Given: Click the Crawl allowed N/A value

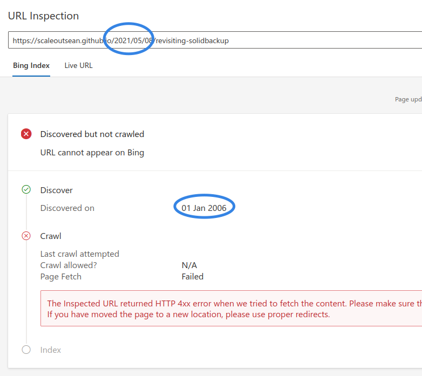Looking at the screenshot, I should pyautogui.click(x=189, y=265).
